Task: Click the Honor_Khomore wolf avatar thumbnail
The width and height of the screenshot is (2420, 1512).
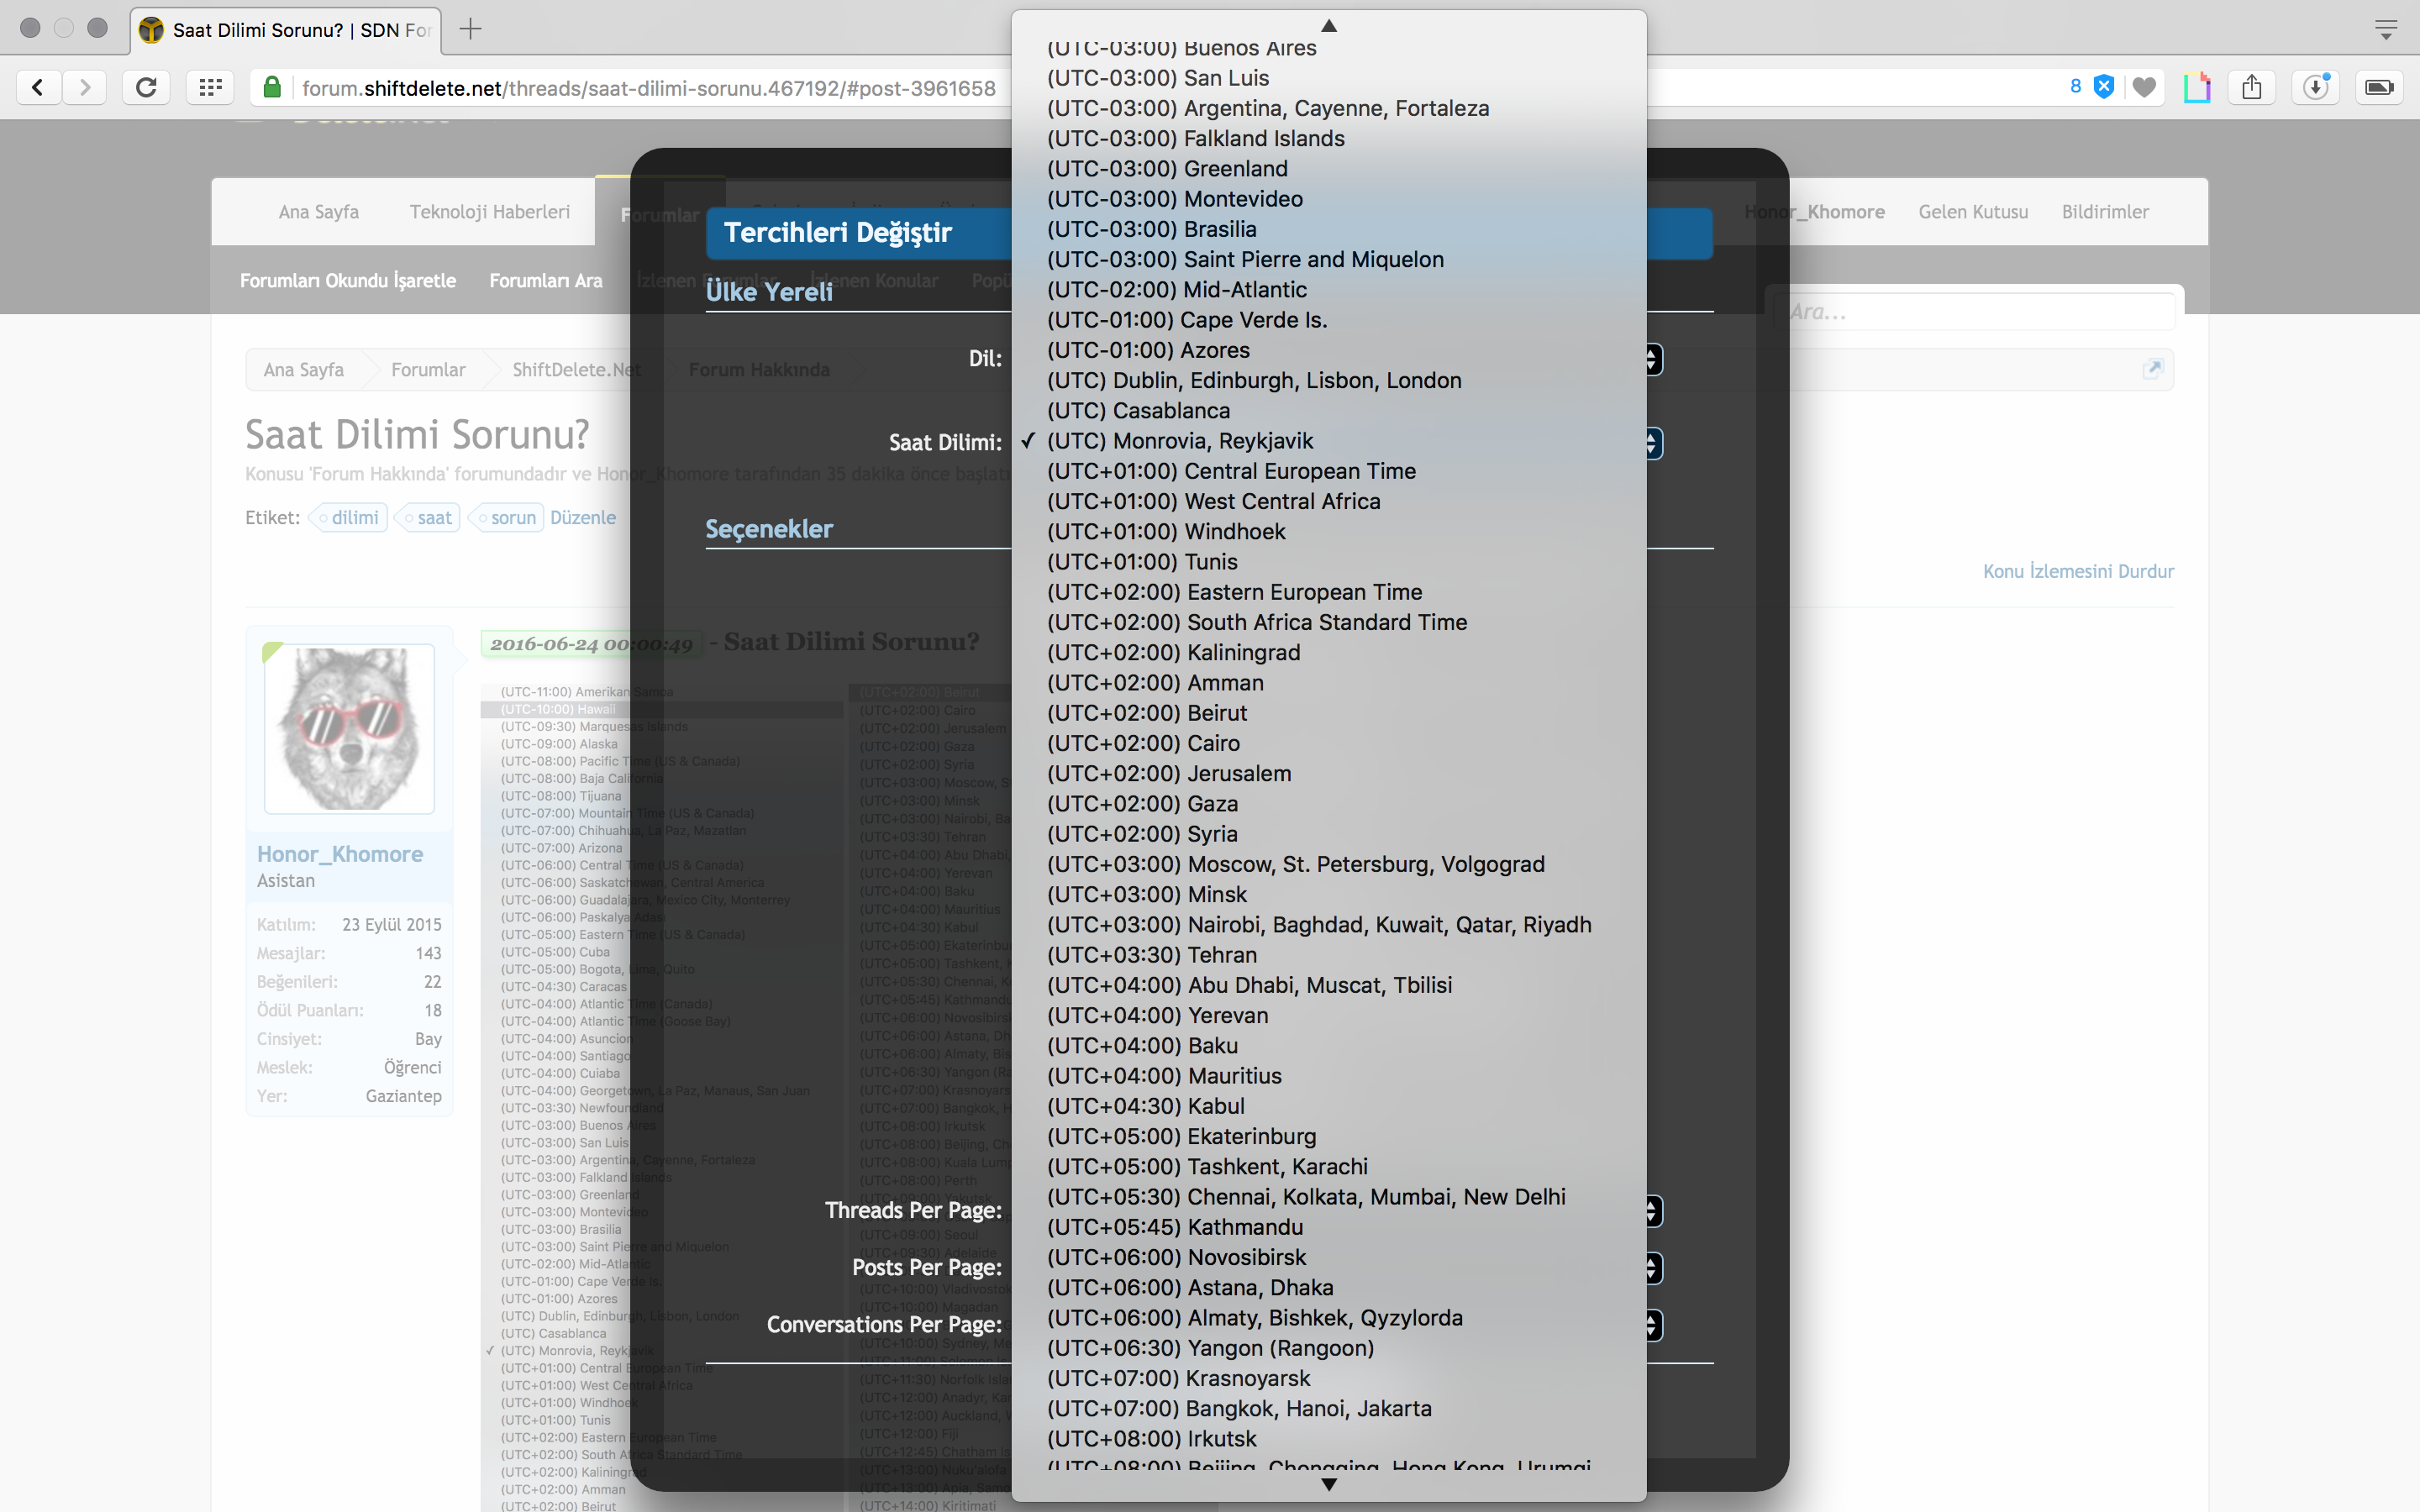Action: point(349,728)
